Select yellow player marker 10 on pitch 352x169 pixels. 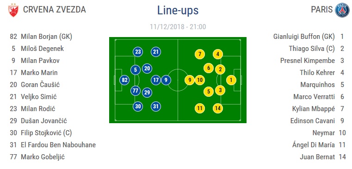coord(200,80)
